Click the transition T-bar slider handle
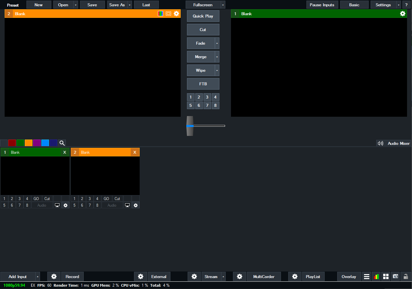The width and height of the screenshot is (412, 289). click(x=190, y=126)
